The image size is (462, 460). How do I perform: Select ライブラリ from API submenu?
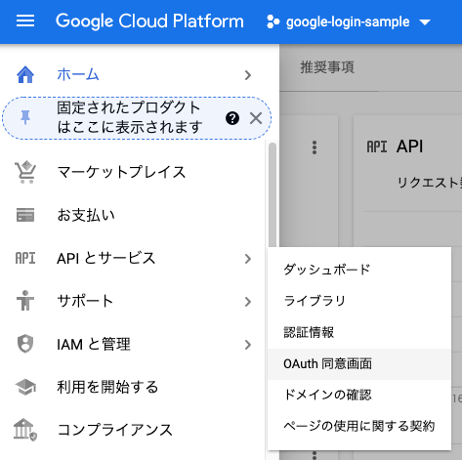[x=359, y=301]
